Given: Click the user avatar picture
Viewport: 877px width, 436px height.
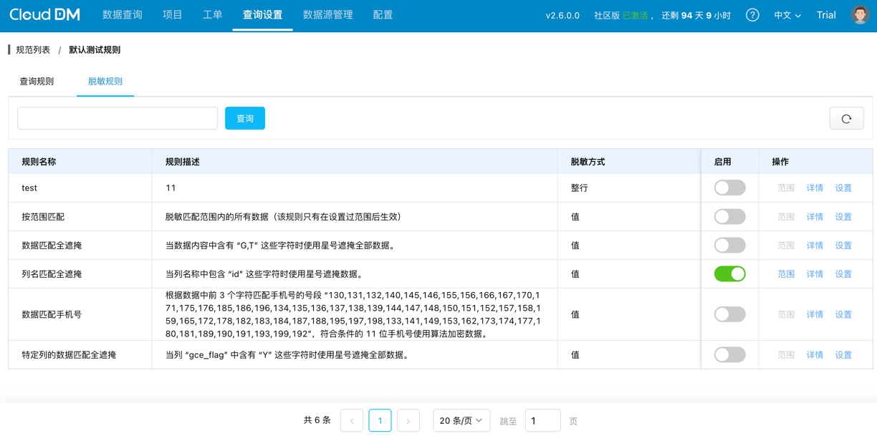Looking at the screenshot, I should point(859,15).
